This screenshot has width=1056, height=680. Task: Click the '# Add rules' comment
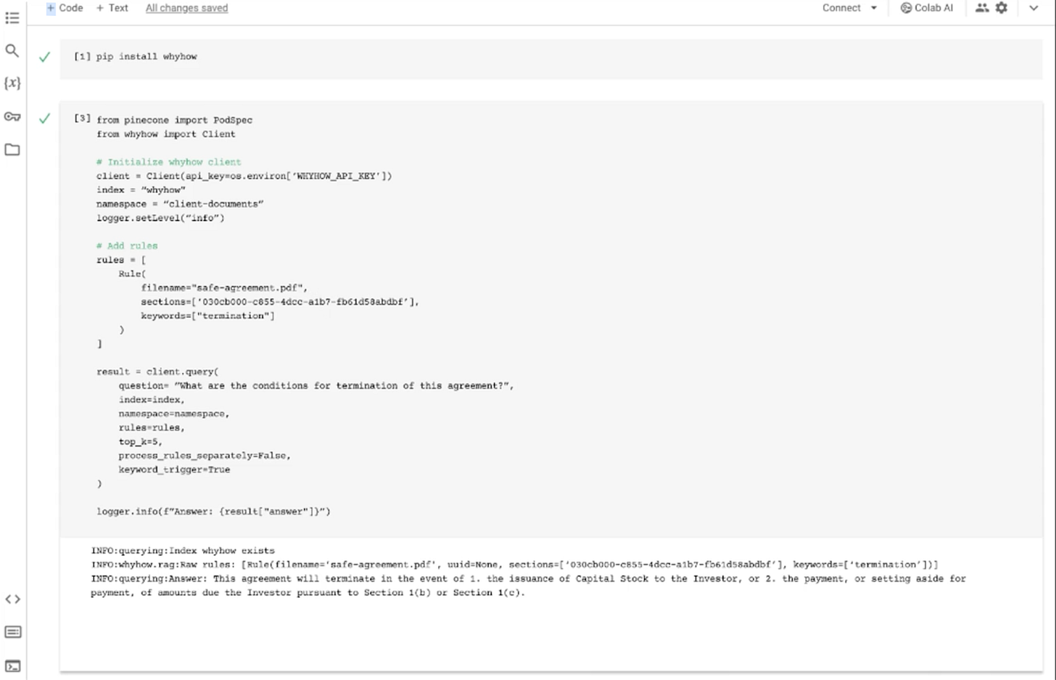127,246
